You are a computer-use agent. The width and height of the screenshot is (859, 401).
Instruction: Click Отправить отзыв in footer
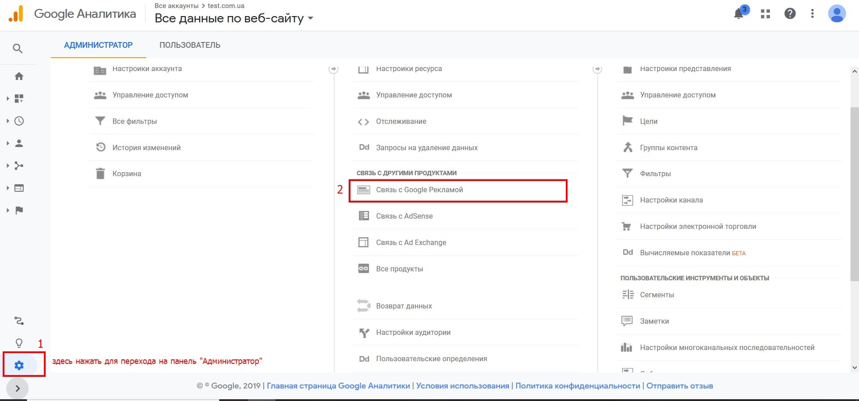click(680, 386)
